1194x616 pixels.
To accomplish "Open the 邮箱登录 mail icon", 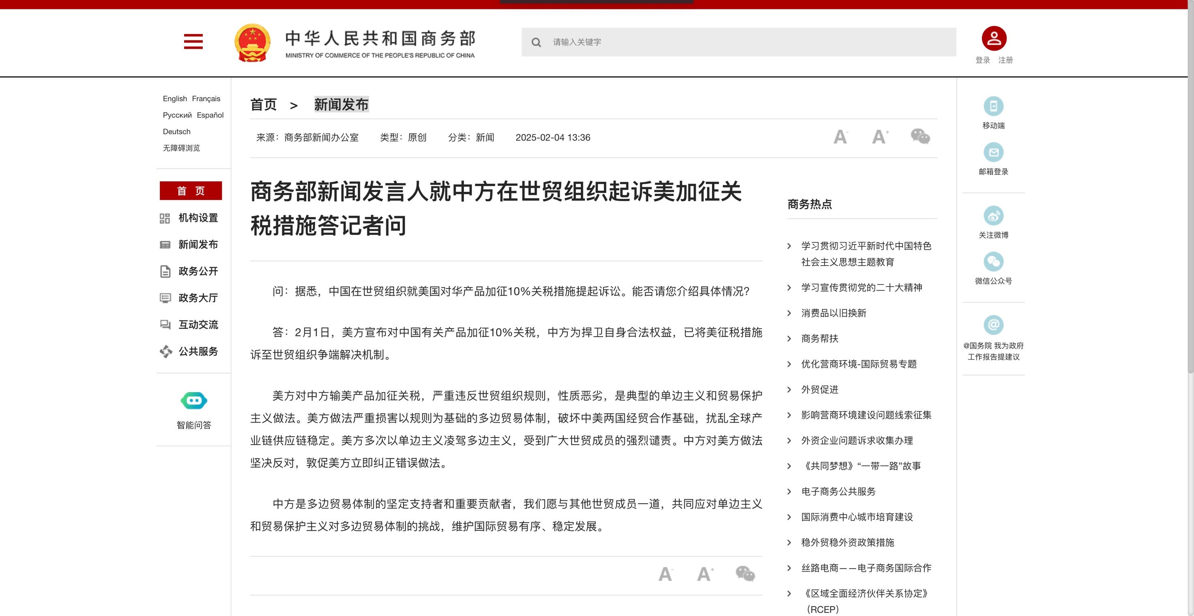I will pos(993,152).
